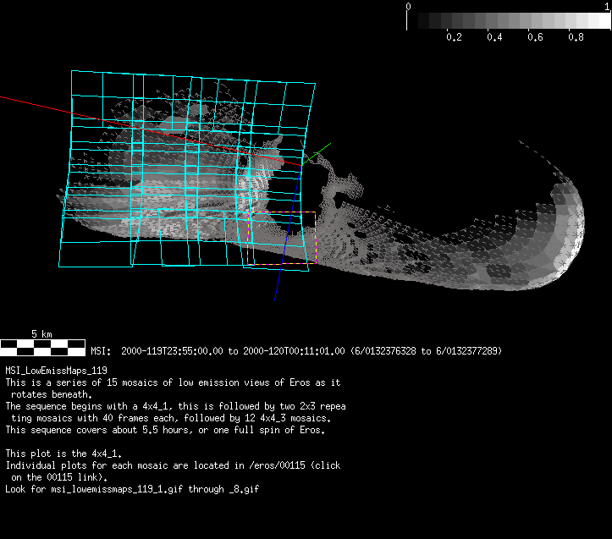Click the MSI_LowEmissMaps_119 title

(56, 371)
